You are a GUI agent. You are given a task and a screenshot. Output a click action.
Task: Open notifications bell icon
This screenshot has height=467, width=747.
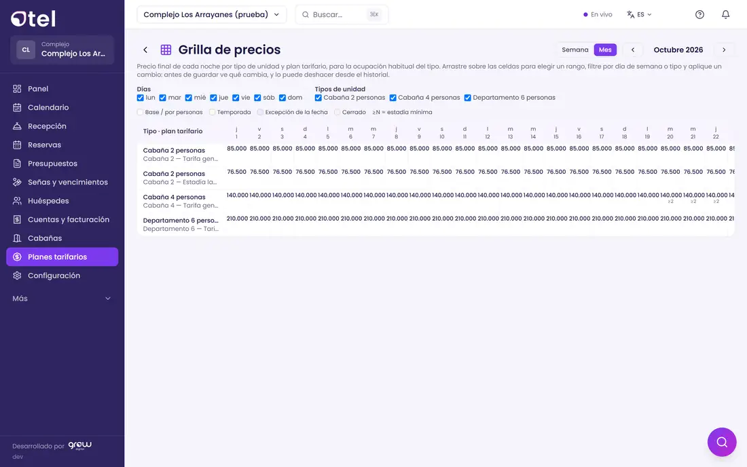coord(725,14)
